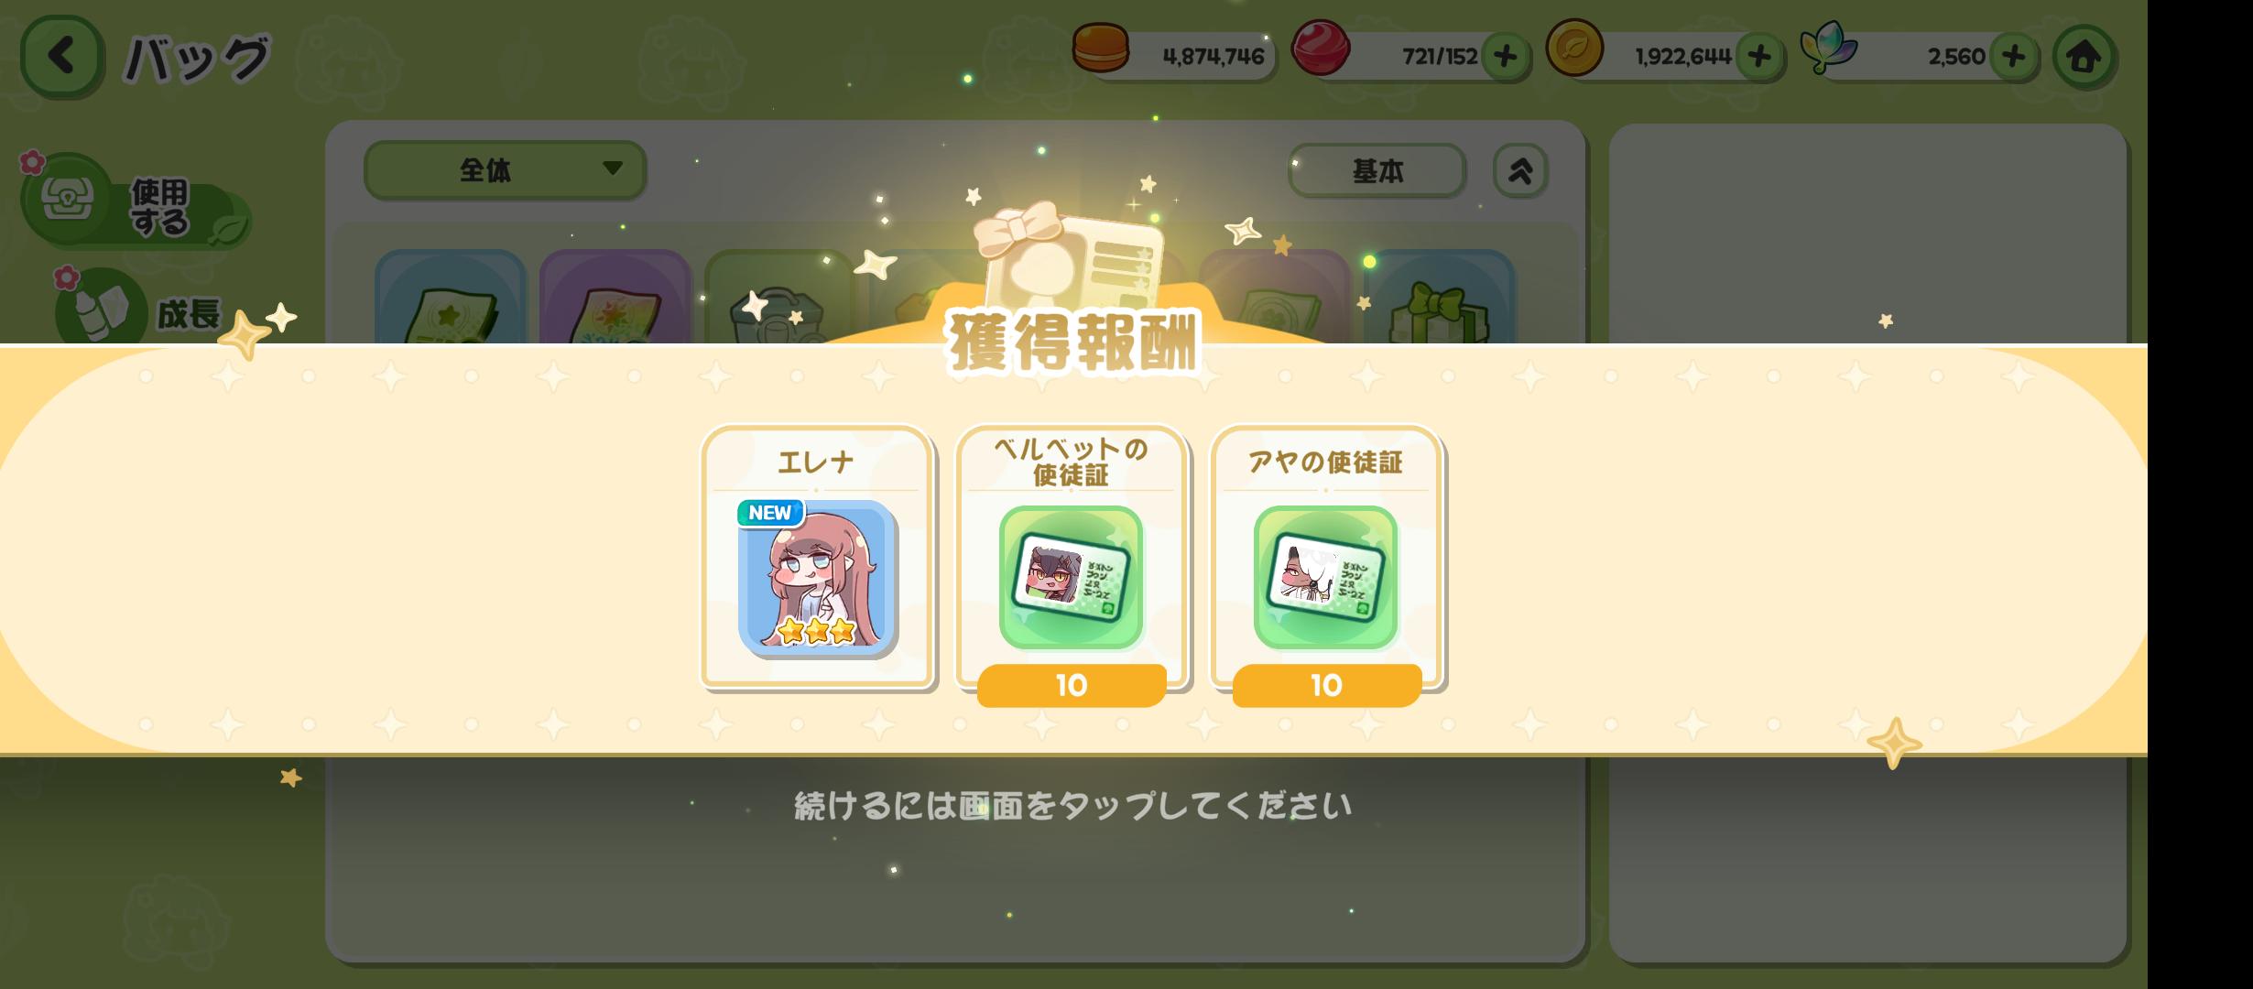Open the home screen via house icon
The height and width of the screenshot is (989, 2253).
tap(2084, 57)
